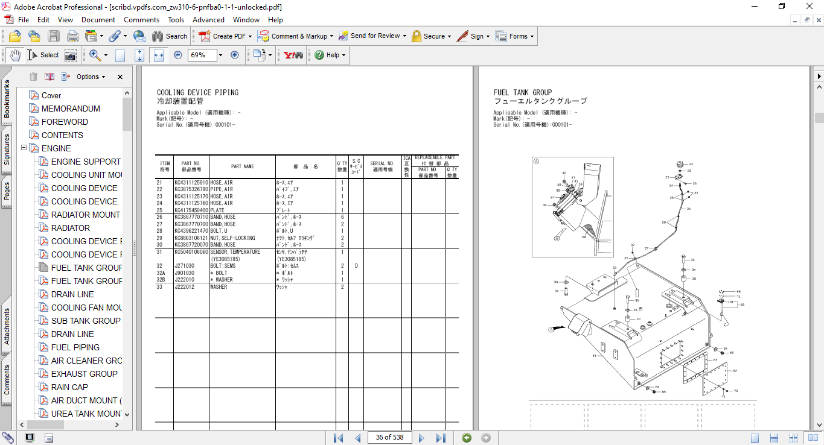
Task: Go to the last page arrow
Action: point(441,438)
